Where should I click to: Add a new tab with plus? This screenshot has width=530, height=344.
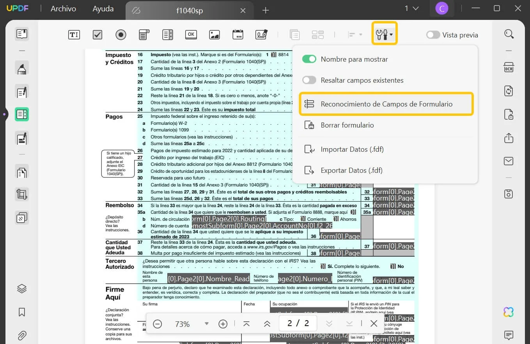(x=266, y=11)
